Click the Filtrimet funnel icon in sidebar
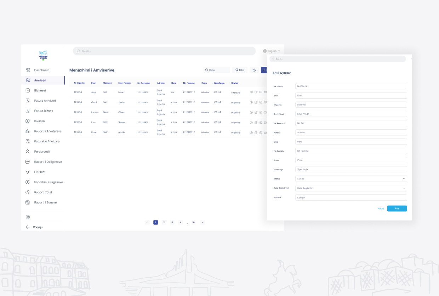 tap(28, 172)
